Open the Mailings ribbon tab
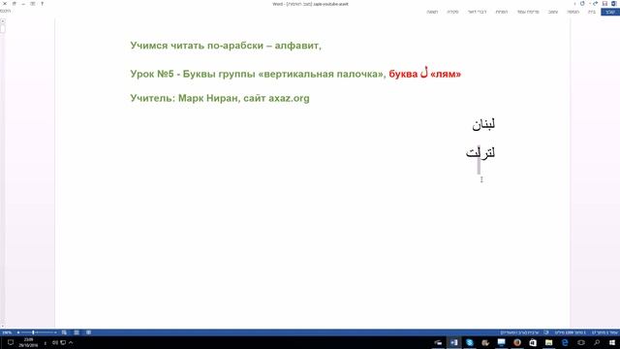This screenshot has width=620, height=349. pyautogui.click(x=477, y=12)
